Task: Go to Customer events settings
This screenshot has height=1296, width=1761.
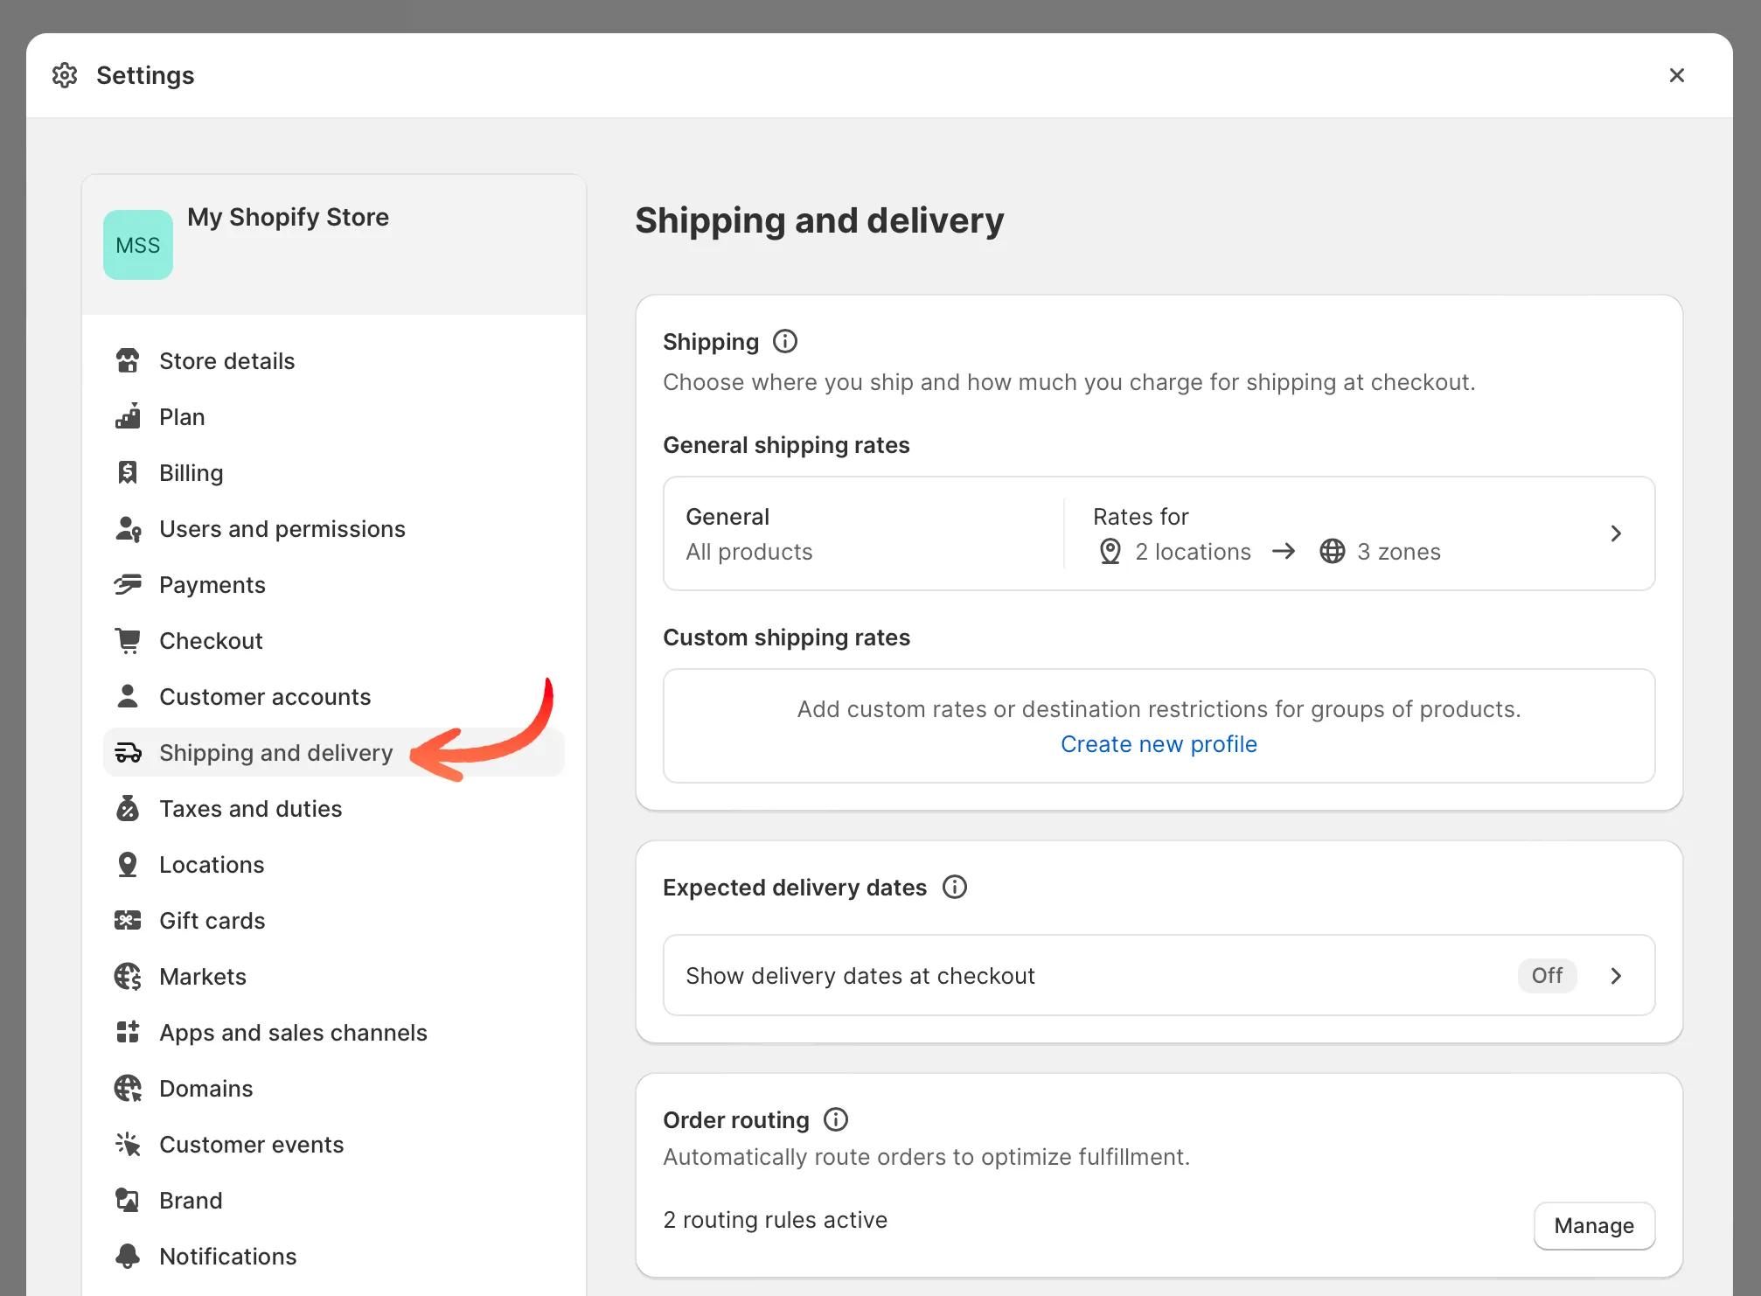Action: point(334,1144)
